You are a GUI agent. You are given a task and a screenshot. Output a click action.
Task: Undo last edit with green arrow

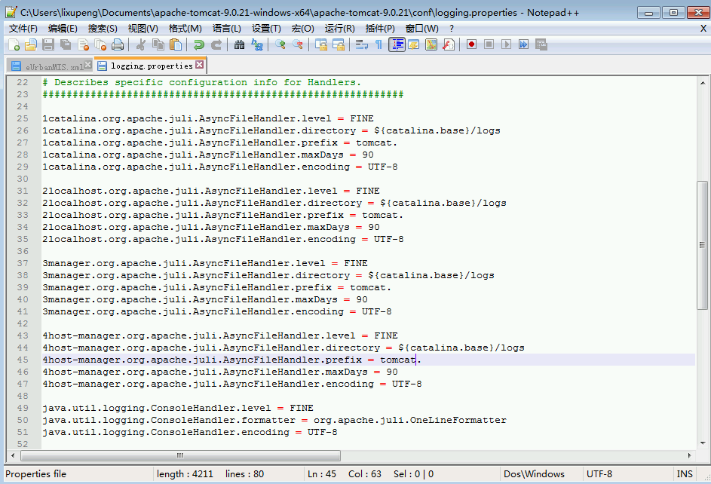(x=198, y=44)
